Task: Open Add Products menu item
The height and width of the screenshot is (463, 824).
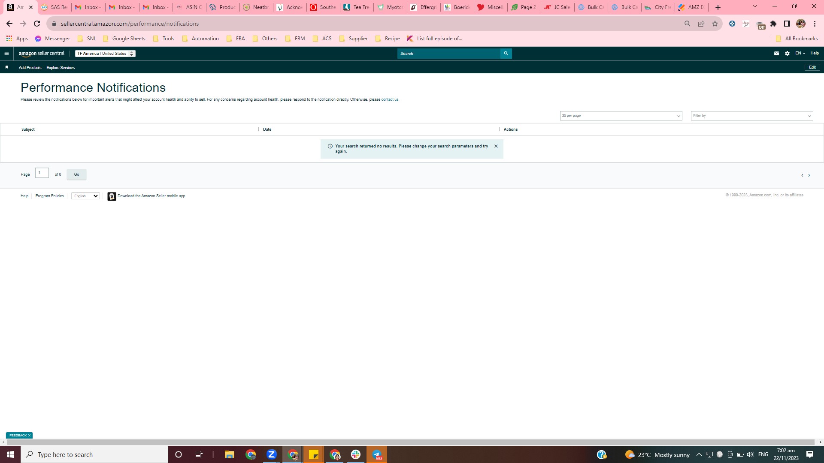Action: tap(30, 68)
